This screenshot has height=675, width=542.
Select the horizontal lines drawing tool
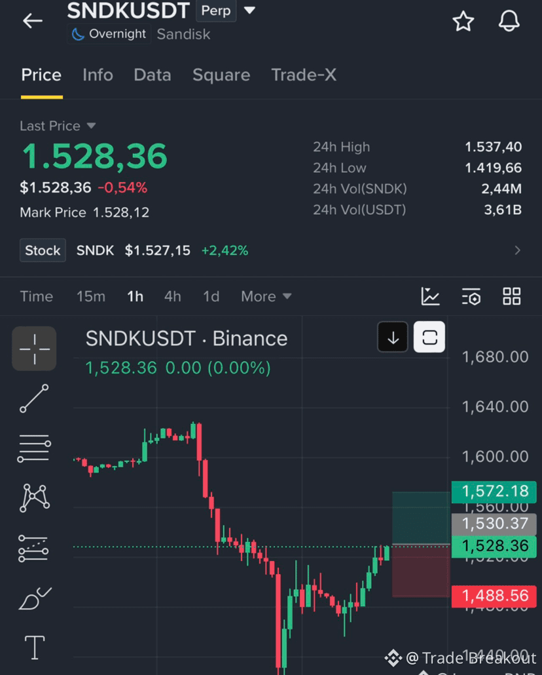tap(35, 448)
